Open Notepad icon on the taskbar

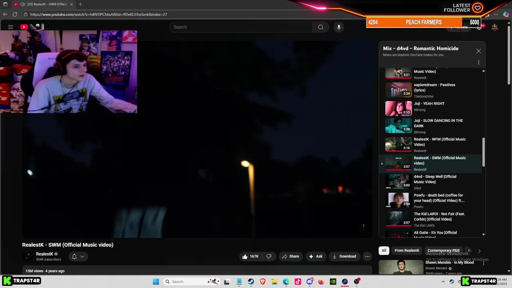coord(239,282)
